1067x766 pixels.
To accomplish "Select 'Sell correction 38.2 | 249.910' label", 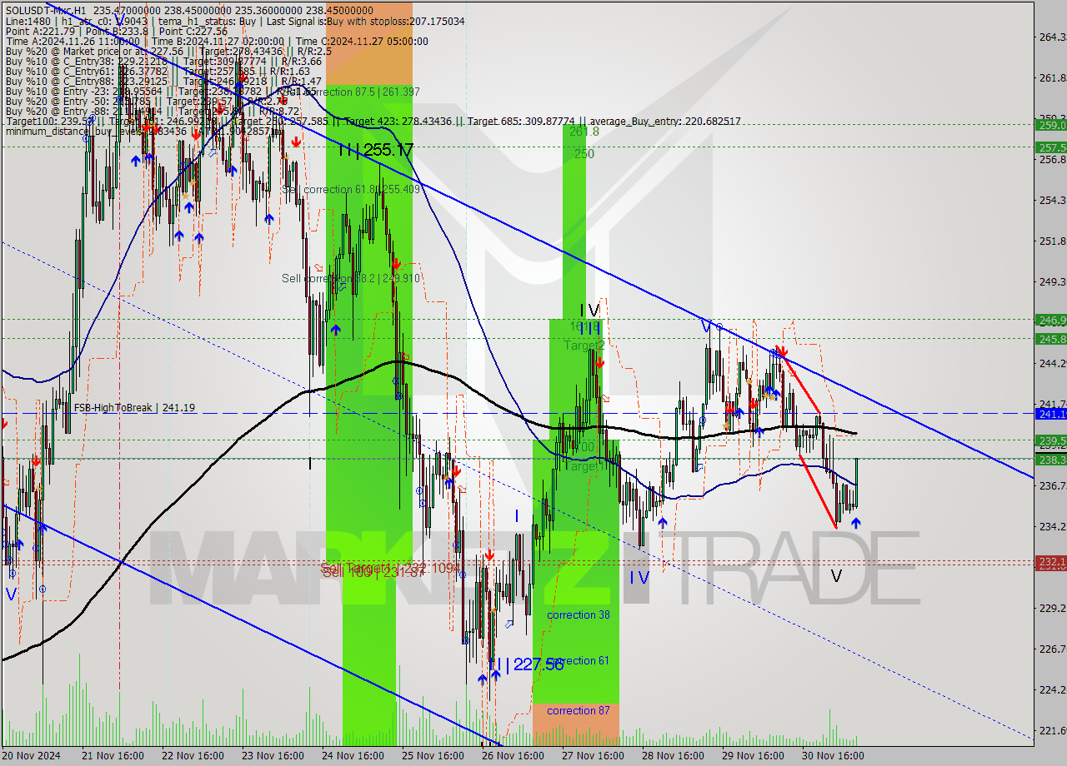I will 350,278.
